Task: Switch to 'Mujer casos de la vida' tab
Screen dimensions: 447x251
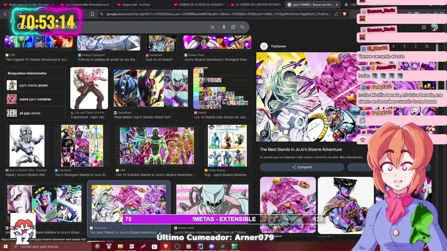Action: [29, 5]
